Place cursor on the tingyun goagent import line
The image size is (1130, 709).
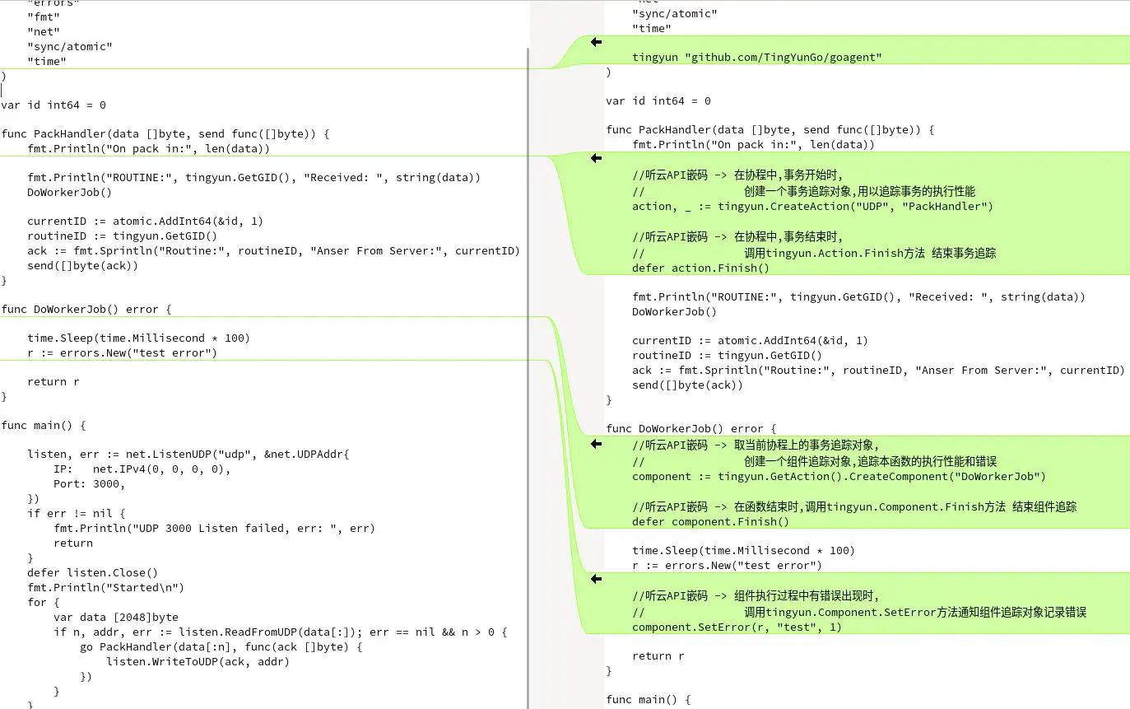pos(756,58)
